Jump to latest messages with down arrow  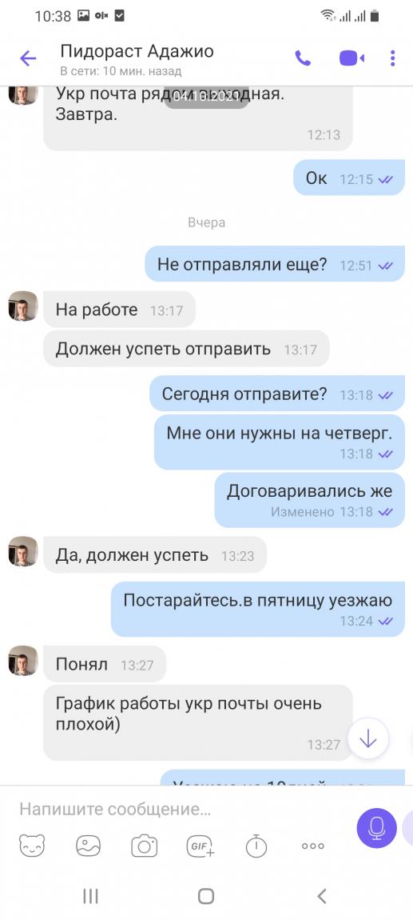pos(368,739)
